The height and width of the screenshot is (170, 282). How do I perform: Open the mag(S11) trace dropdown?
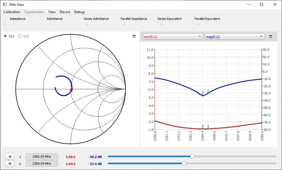coord(235,37)
